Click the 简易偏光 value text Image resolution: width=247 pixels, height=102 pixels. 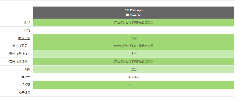pos(133,77)
